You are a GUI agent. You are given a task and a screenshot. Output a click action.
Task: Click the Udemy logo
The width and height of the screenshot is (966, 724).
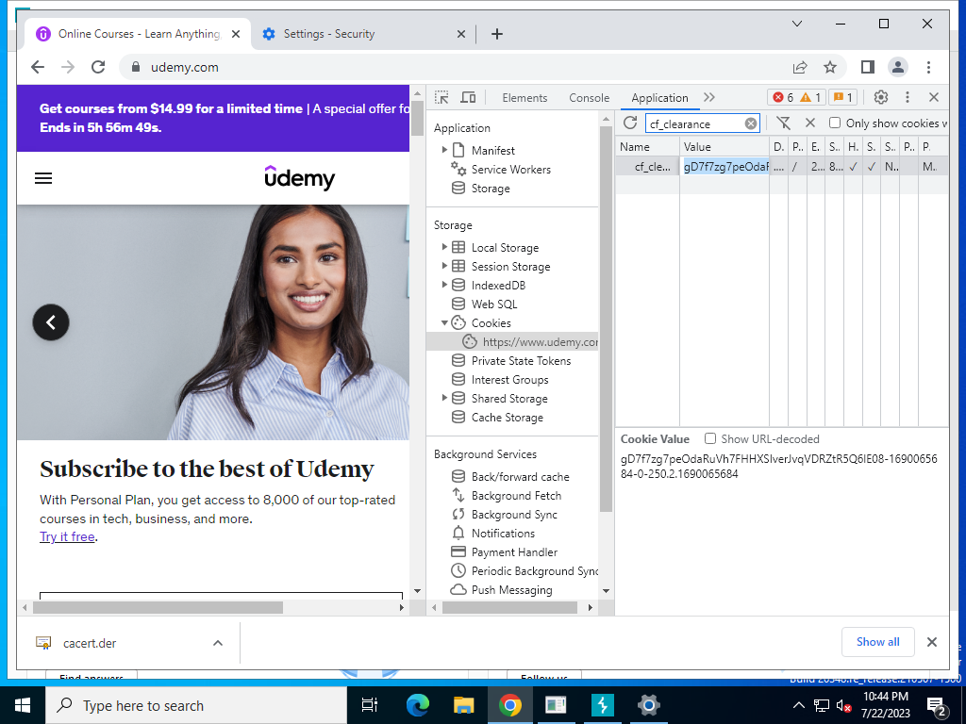[299, 178]
